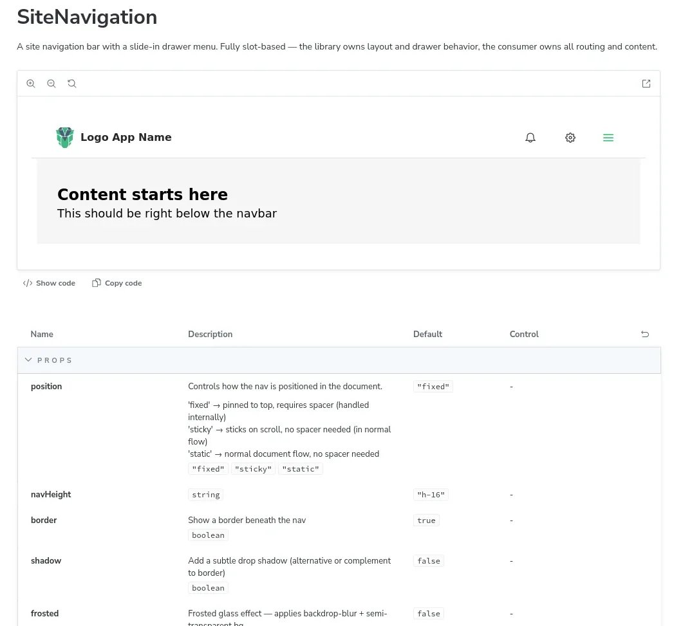Click the false default value for shadow
This screenshot has width=683, height=626.
pos(429,561)
